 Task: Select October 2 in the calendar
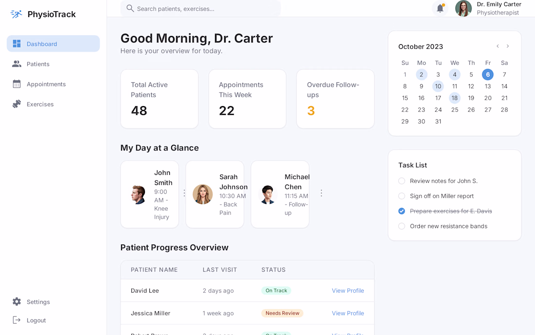(421, 74)
